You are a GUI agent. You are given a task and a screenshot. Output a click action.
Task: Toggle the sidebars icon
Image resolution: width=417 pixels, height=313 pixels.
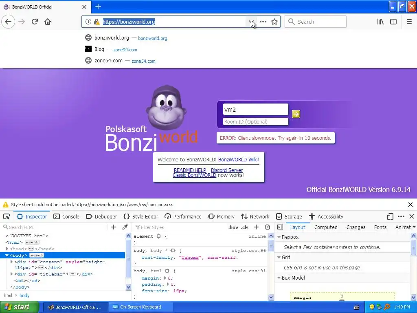[393, 22]
